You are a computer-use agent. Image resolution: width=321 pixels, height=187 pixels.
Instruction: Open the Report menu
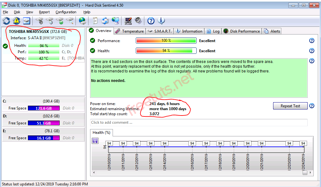pos(44,12)
